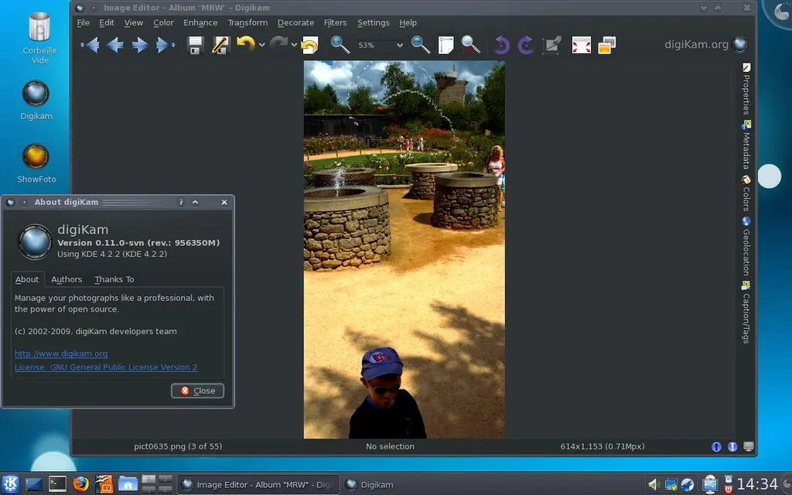Screen dimensions: 792x495
Task: Open the Enhance menu
Action: [x=200, y=22]
